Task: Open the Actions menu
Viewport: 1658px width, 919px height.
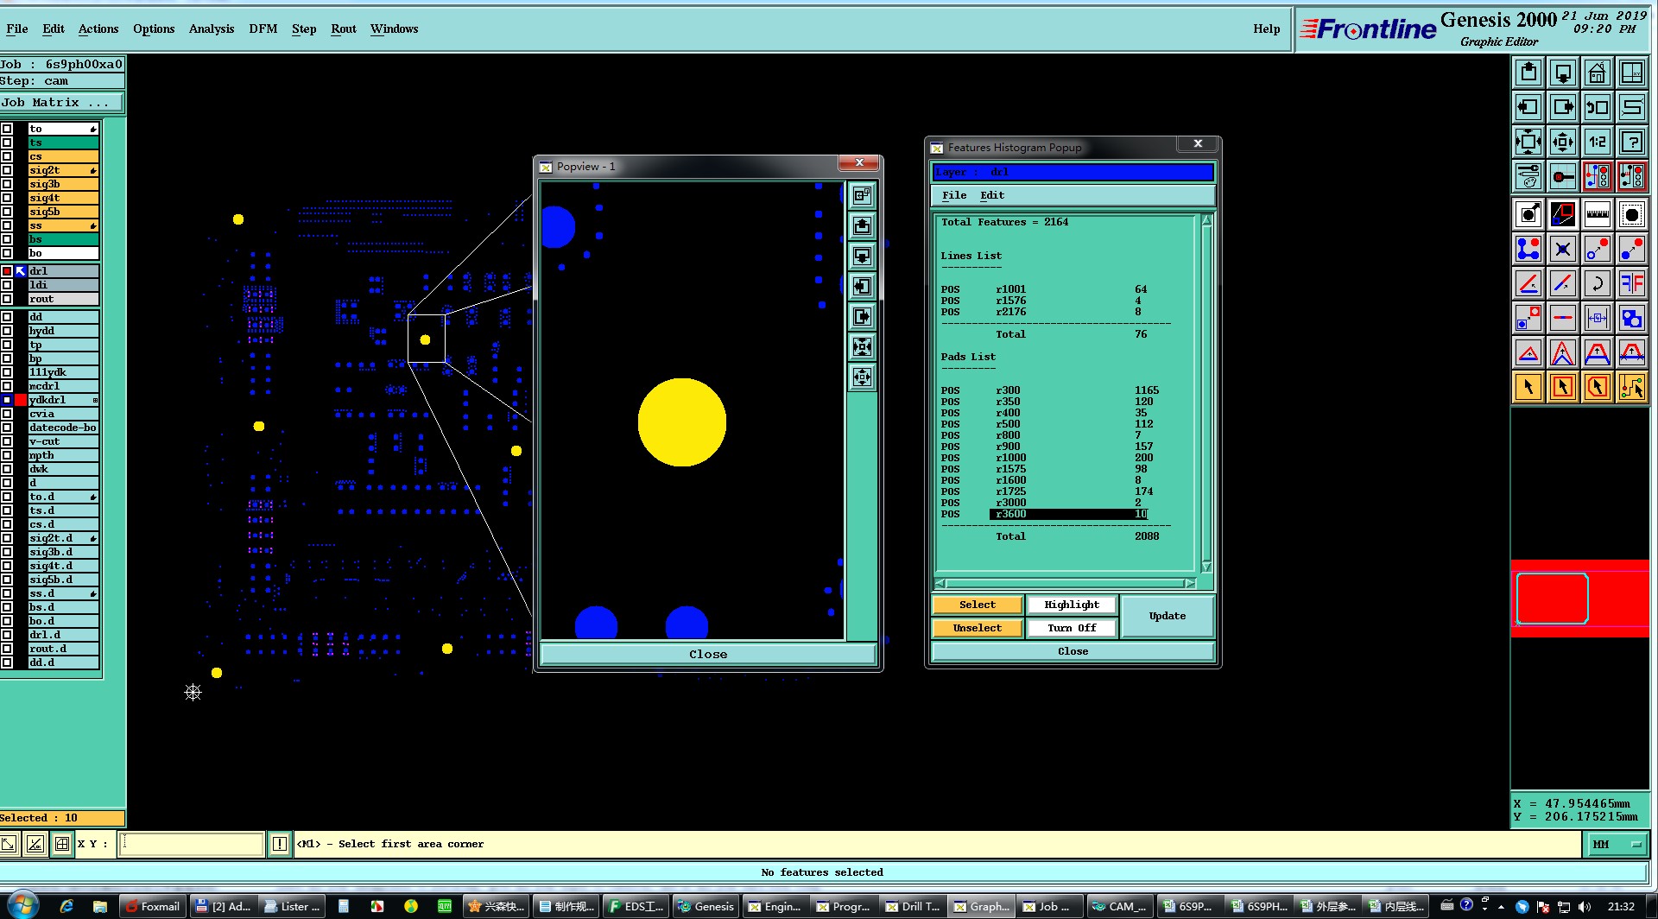Action: (x=98, y=29)
